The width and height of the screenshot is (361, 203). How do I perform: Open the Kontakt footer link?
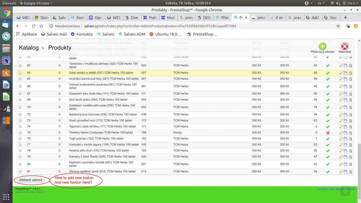[322, 189]
